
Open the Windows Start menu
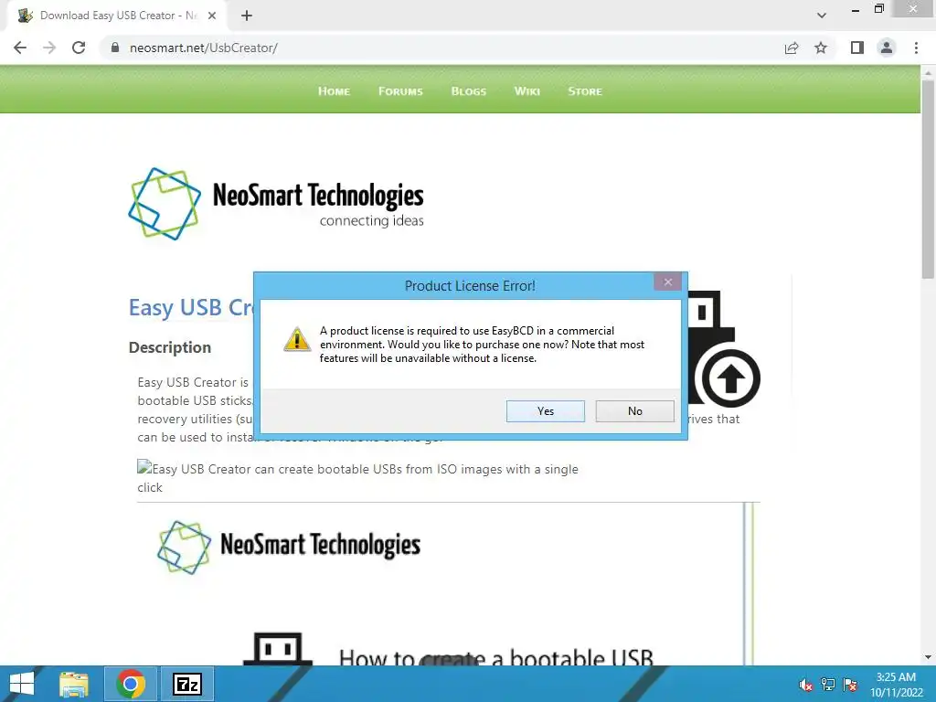(22, 684)
